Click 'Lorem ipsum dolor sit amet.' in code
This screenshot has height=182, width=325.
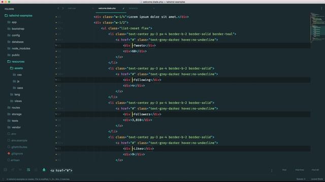(x=153, y=17)
